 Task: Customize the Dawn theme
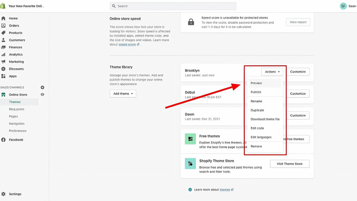click(298, 116)
